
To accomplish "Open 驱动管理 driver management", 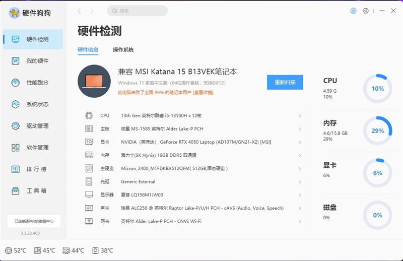I will [33, 126].
